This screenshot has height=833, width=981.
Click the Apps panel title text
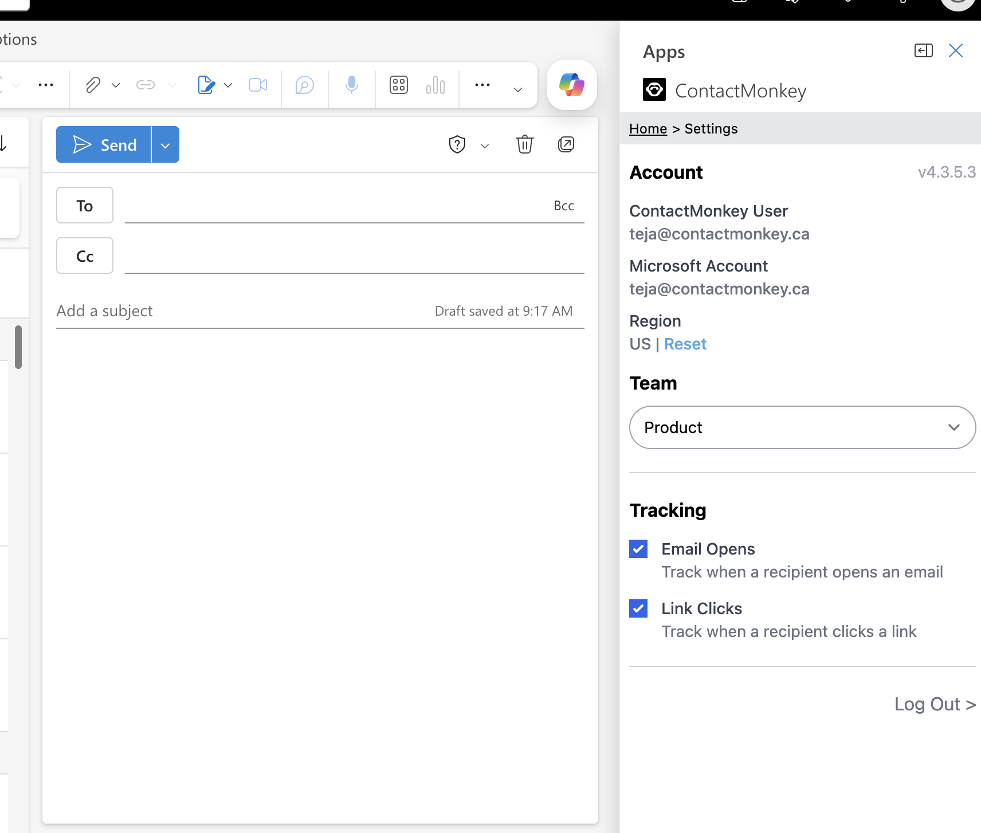[664, 52]
